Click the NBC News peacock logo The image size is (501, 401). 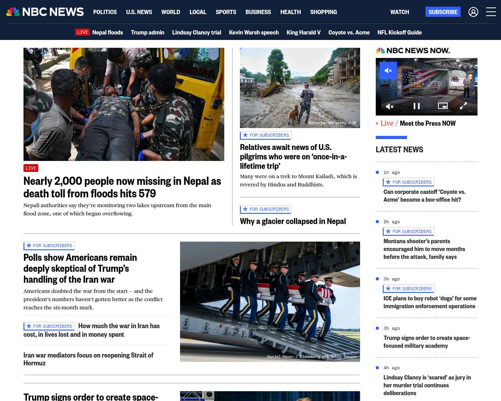pyautogui.click(x=45, y=12)
